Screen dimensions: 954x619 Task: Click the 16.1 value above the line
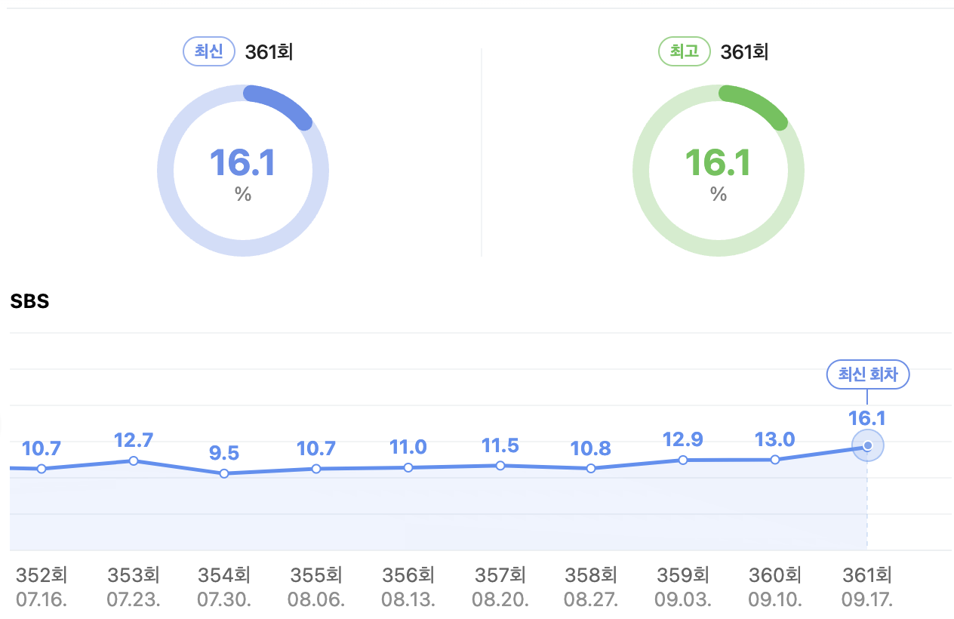coord(867,419)
